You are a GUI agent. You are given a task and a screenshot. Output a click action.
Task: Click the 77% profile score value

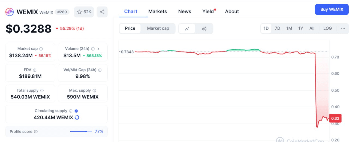tap(99, 132)
